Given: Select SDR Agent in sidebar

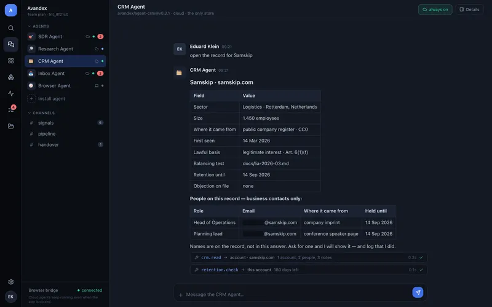Looking at the screenshot, I should click(x=65, y=37).
